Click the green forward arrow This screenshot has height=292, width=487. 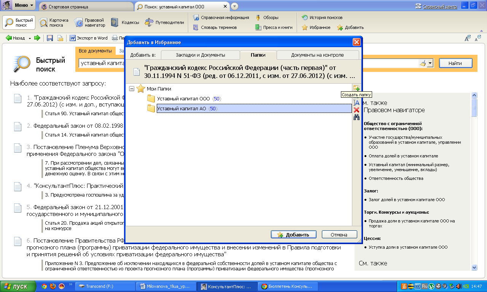(37, 38)
